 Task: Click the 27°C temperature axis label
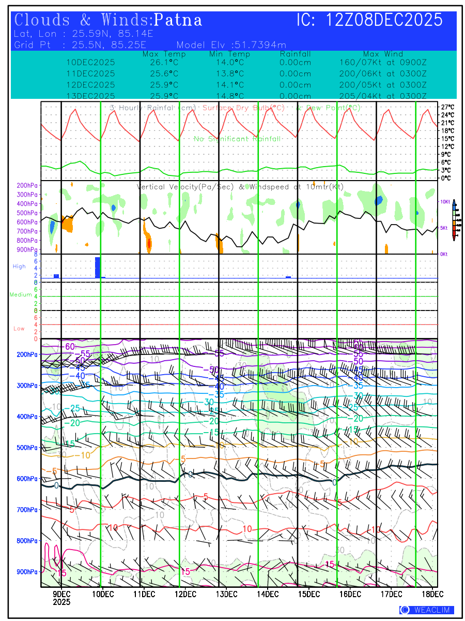click(447, 107)
